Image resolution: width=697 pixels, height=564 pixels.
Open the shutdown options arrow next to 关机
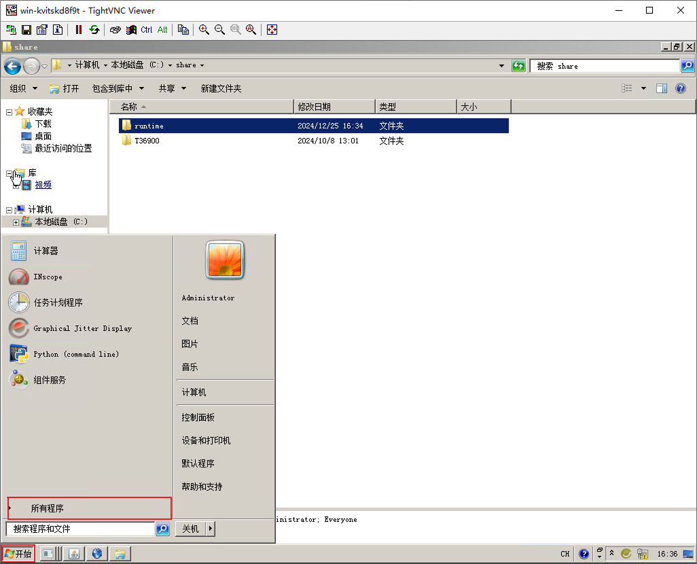pos(211,529)
